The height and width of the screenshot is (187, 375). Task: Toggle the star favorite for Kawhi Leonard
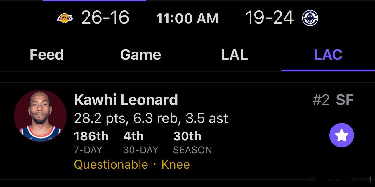[x=341, y=135]
